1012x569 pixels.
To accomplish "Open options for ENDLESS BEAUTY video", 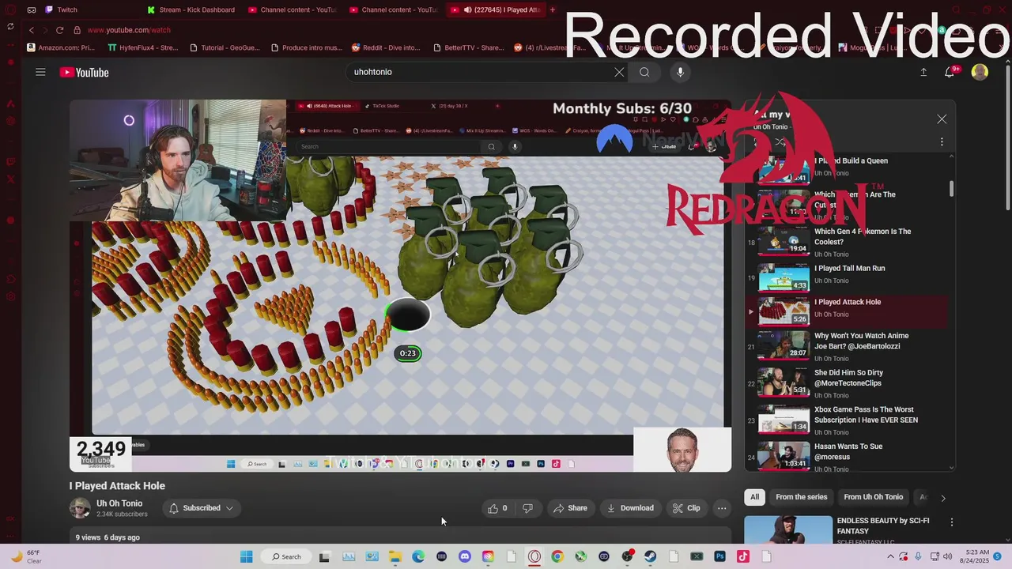I will coord(952,522).
